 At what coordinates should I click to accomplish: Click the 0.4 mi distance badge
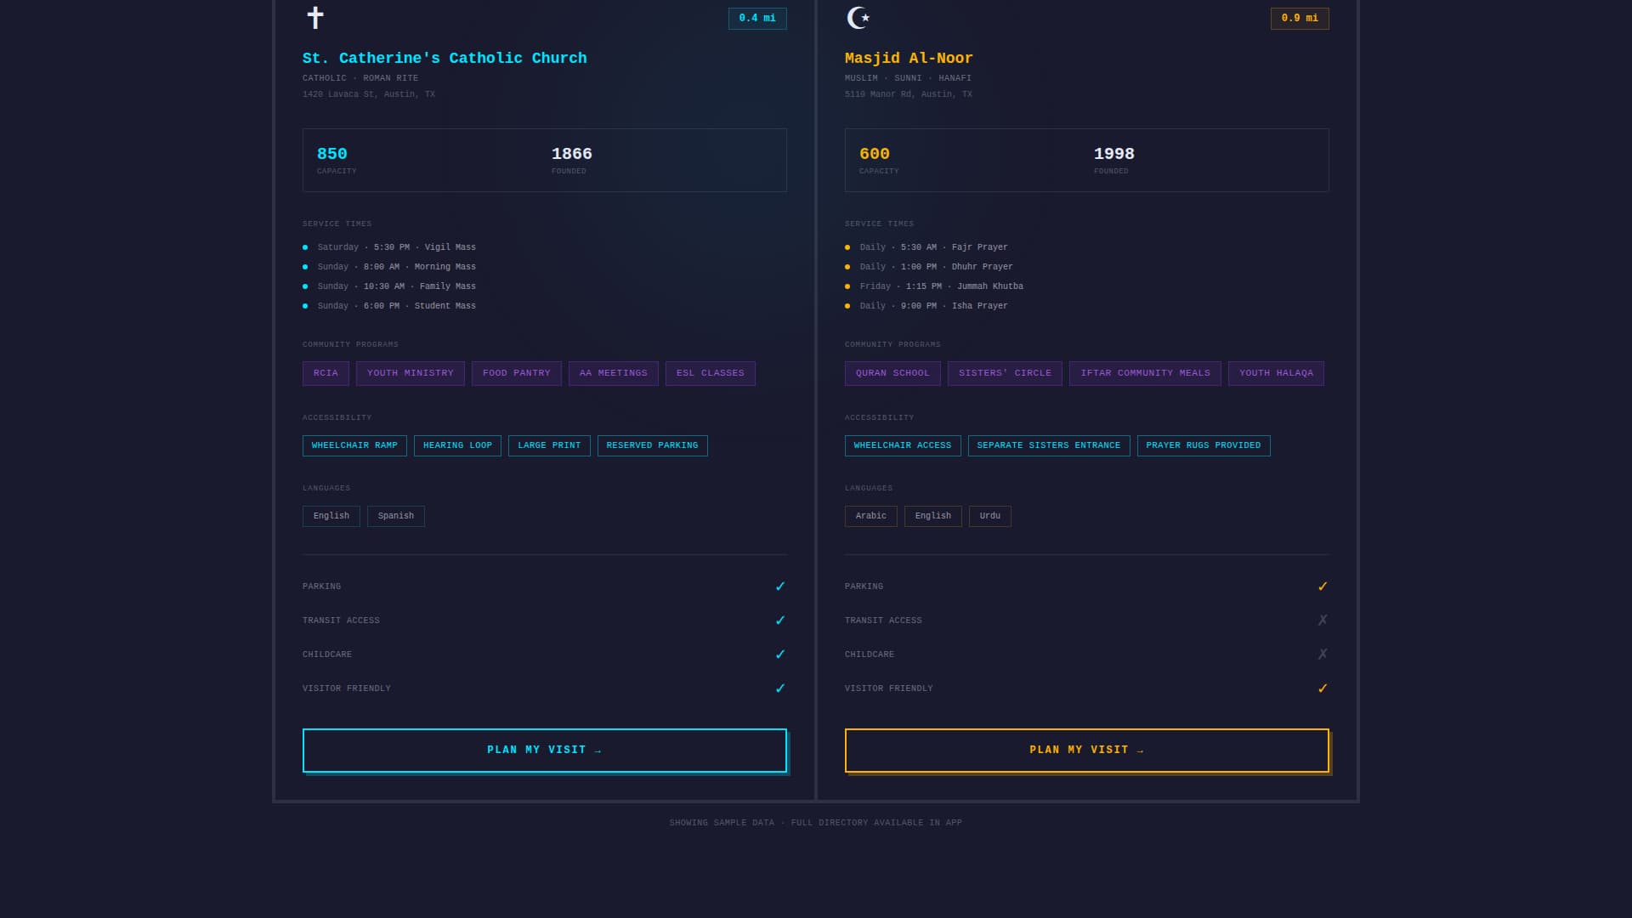757,19
